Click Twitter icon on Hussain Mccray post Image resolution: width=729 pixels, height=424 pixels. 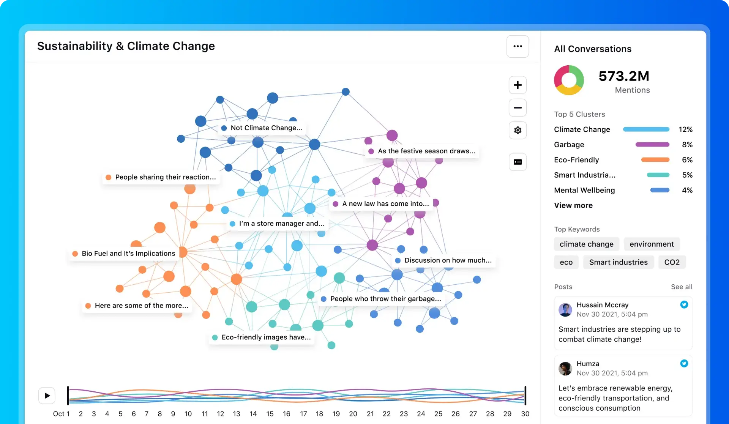684,305
